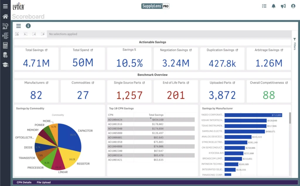Open Single Source Parts link icon
300x186 pixels.
coord(144,83)
